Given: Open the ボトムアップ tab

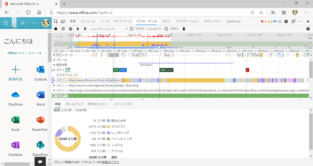Looking at the screenshot, I should (74, 104).
